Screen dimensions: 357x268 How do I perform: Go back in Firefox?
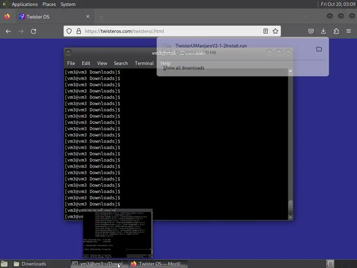[8, 31]
